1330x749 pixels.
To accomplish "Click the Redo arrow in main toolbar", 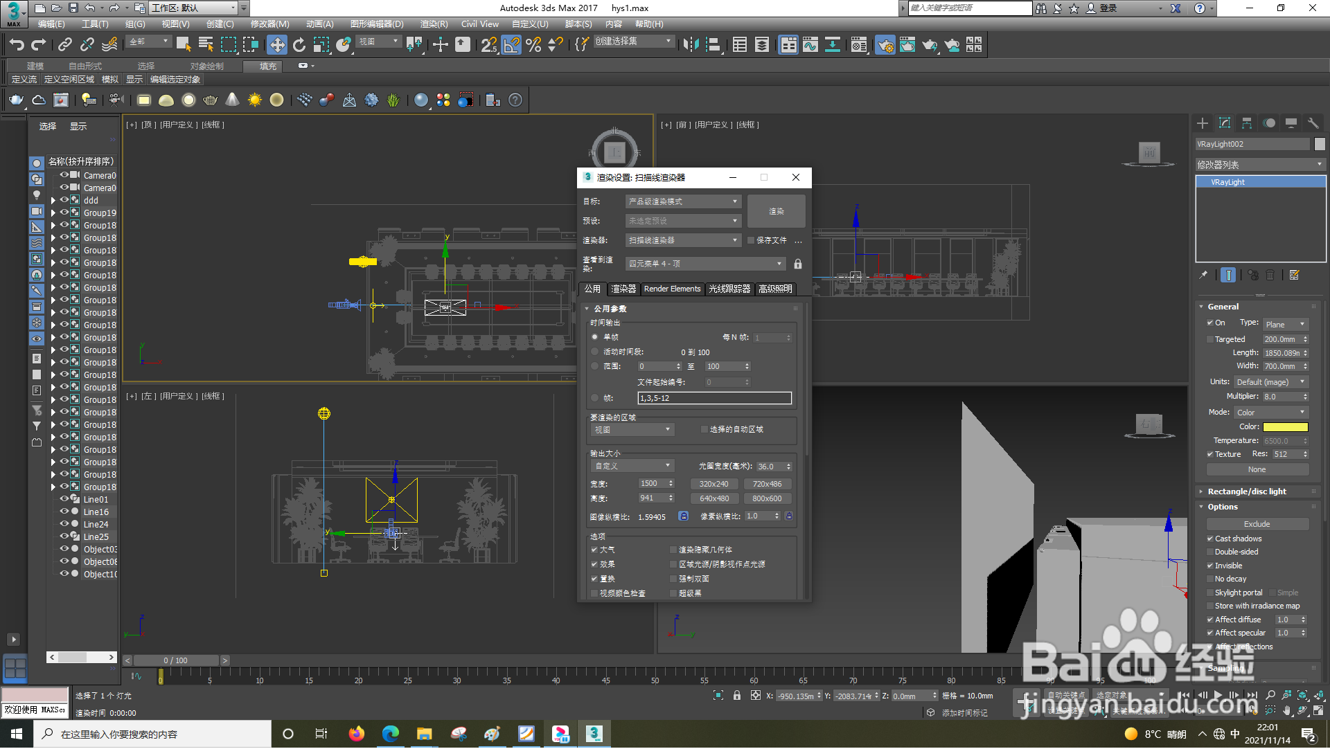I will 39,46.
